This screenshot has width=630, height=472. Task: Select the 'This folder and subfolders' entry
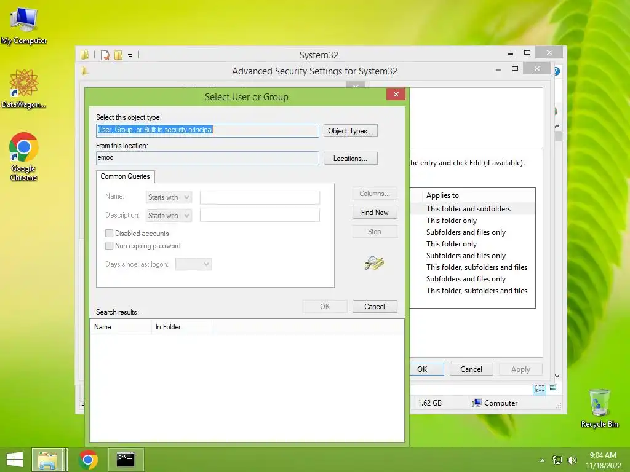point(468,209)
